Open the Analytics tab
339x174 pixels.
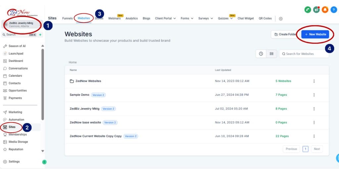click(x=131, y=18)
